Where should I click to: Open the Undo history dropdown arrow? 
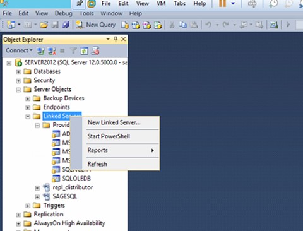pos(217,25)
